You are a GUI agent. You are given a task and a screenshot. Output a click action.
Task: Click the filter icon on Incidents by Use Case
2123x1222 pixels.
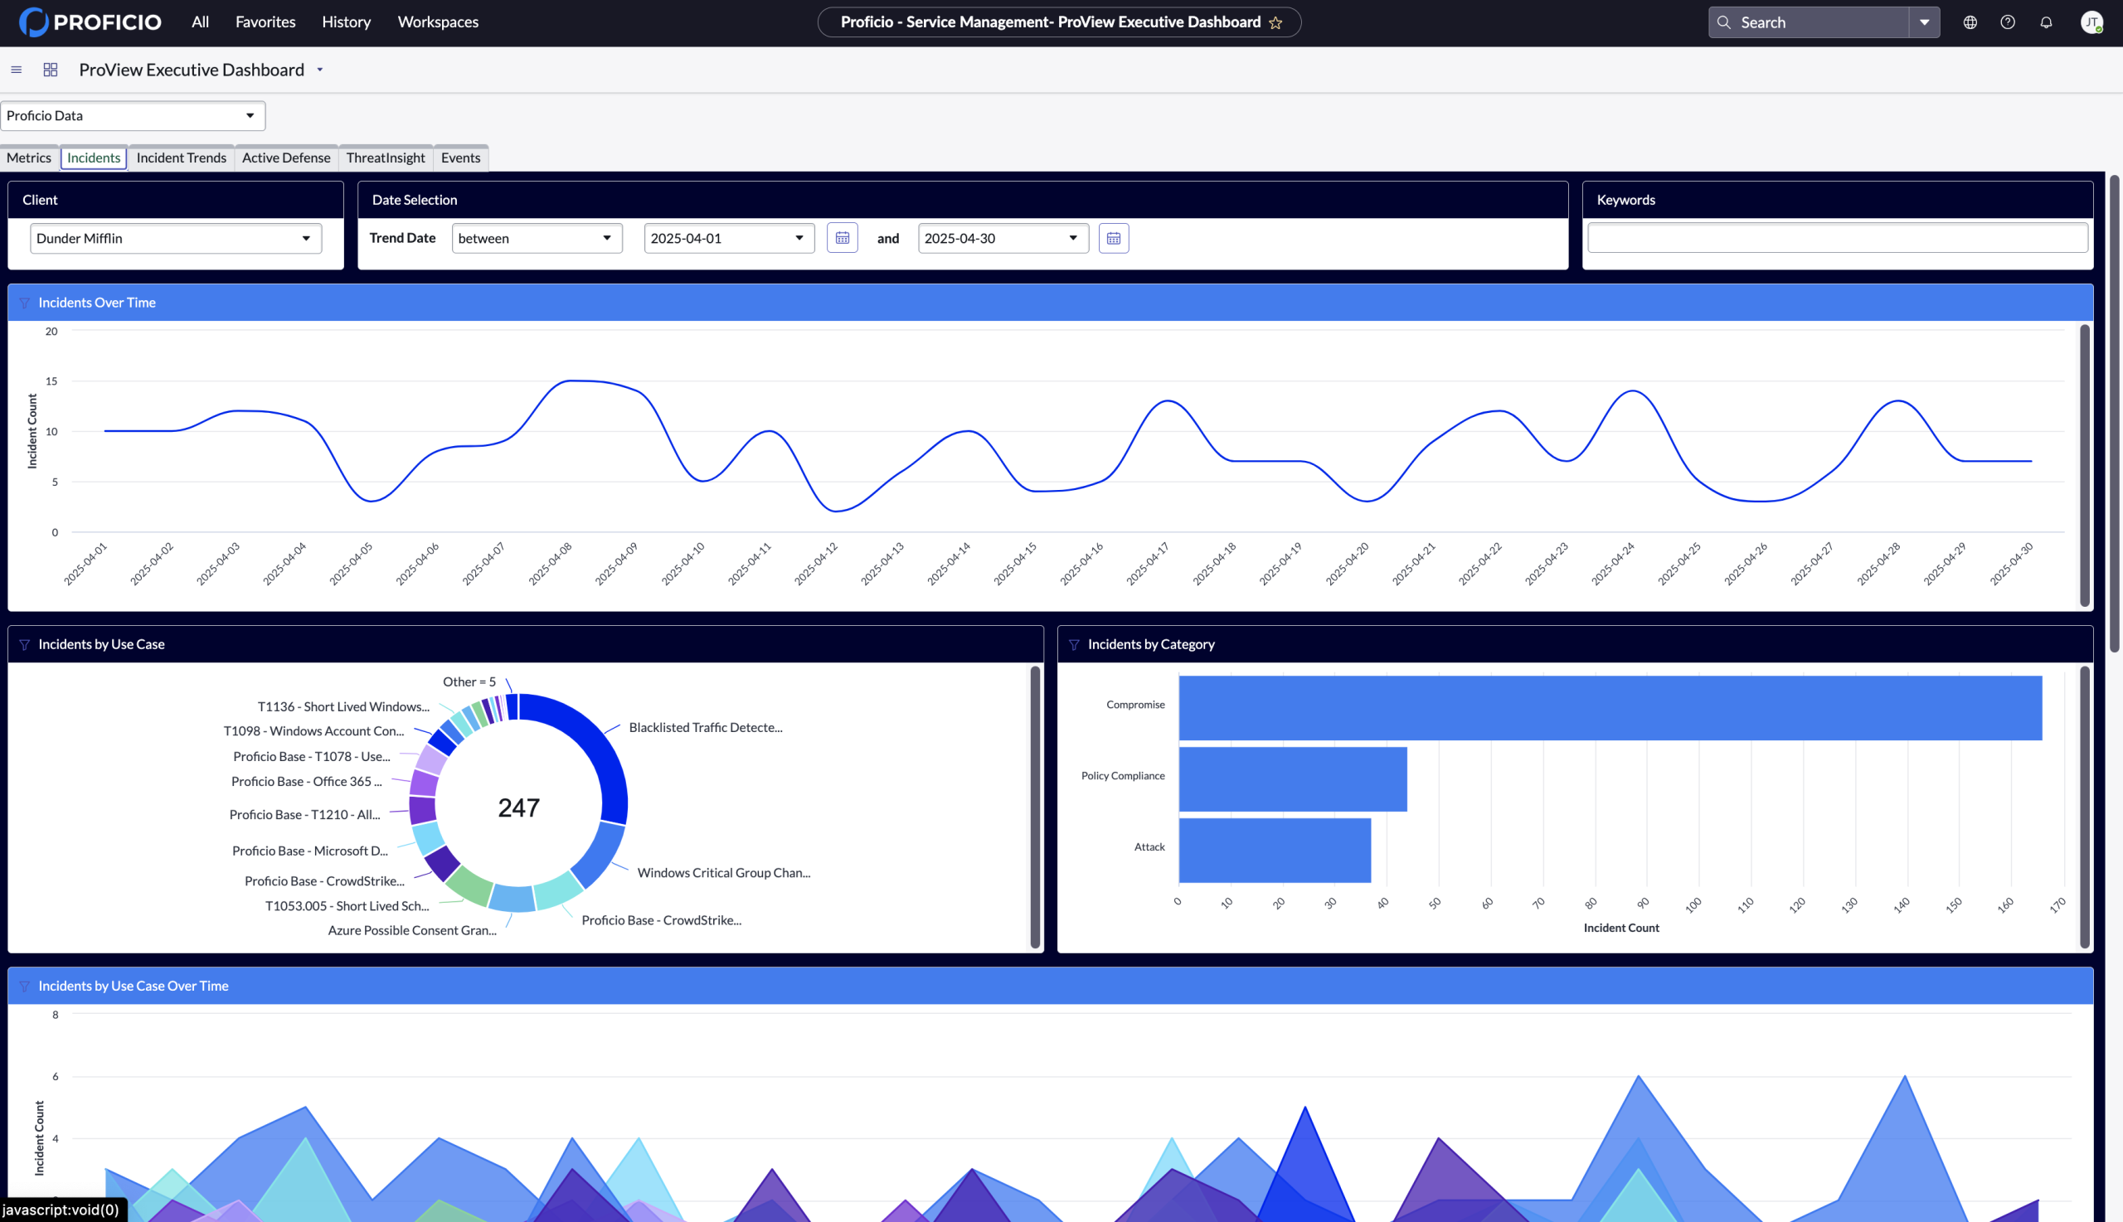tap(24, 643)
